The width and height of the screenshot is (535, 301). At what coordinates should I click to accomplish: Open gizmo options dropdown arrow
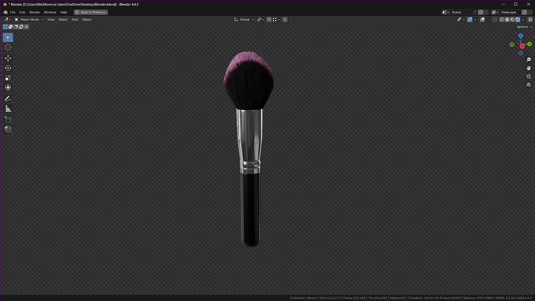point(475,20)
